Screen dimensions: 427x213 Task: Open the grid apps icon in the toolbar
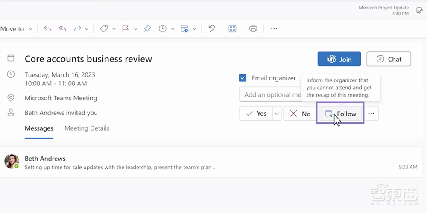point(232,28)
